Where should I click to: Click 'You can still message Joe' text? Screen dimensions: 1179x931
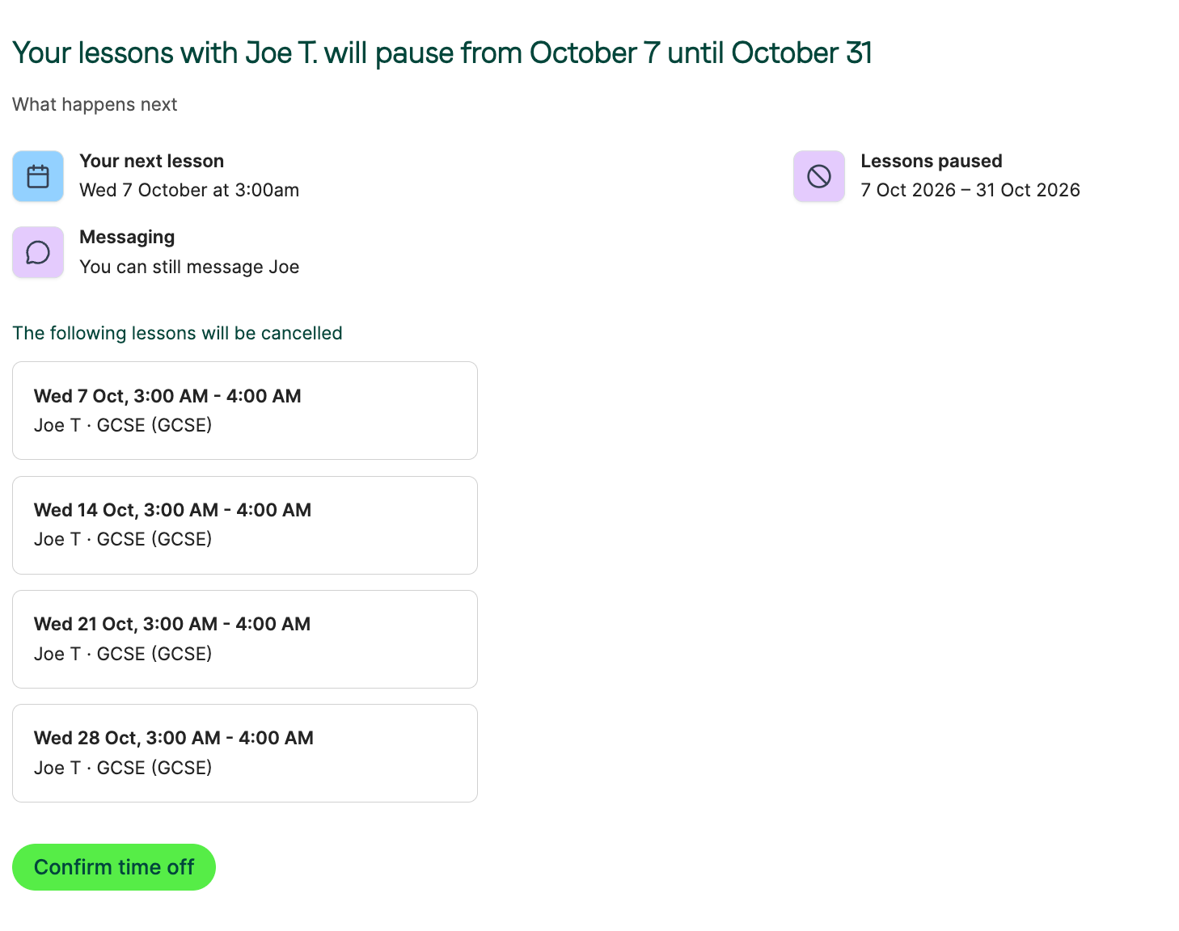pos(189,267)
